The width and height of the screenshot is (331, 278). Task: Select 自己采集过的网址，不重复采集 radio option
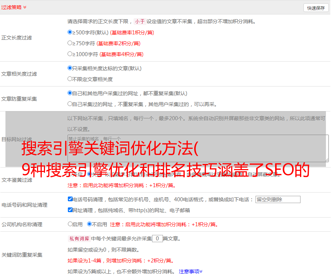[70, 104]
